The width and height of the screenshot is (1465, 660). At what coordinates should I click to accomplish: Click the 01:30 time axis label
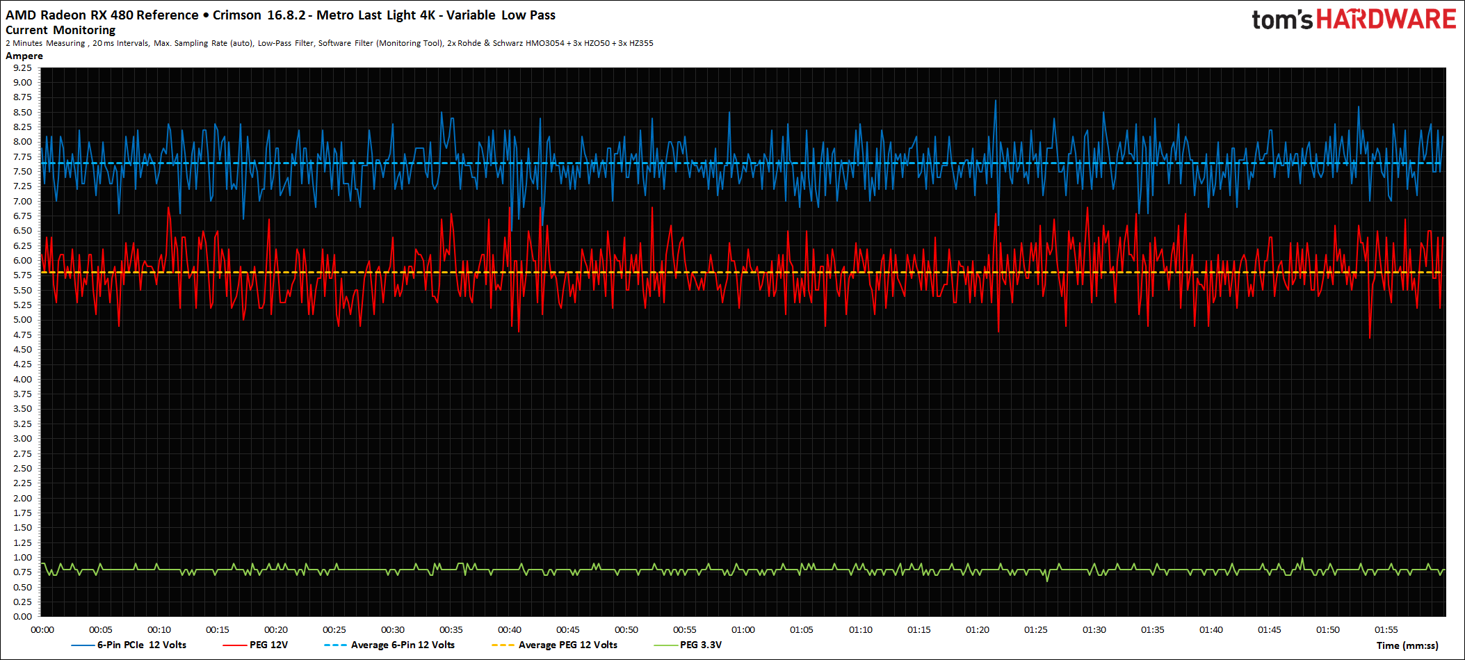pos(1094,629)
